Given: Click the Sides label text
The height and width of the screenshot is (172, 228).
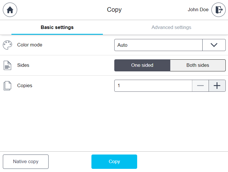Looking at the screenshot, I should pos(23,65).
